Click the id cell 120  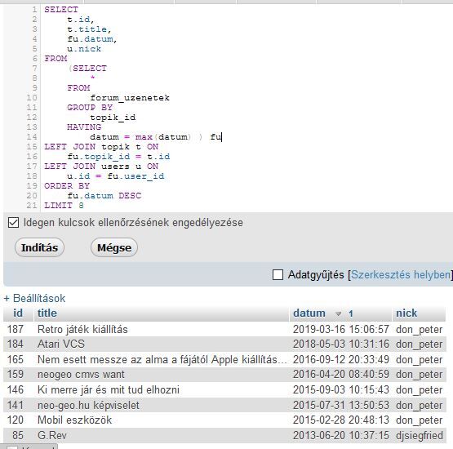tap(16, 420)
